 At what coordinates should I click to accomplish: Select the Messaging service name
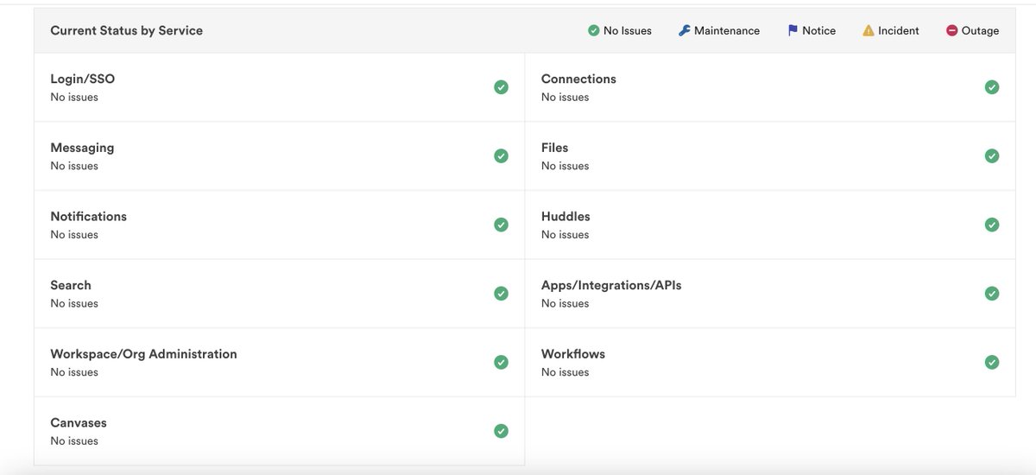82,148
